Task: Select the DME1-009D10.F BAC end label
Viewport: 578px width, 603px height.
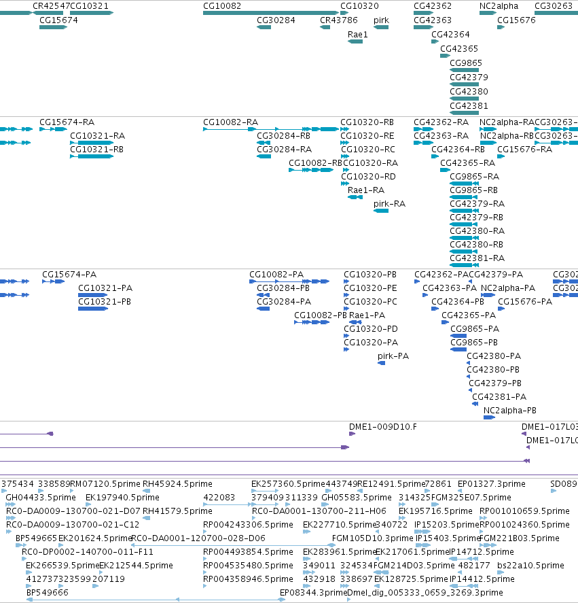Action: click(x=383, y=427)
